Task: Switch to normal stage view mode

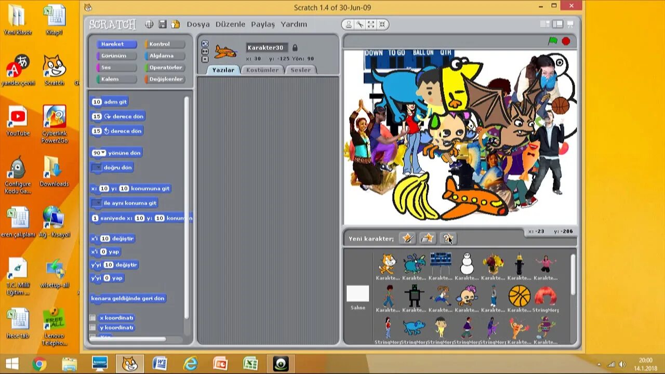Action: [x=557, y=24]
